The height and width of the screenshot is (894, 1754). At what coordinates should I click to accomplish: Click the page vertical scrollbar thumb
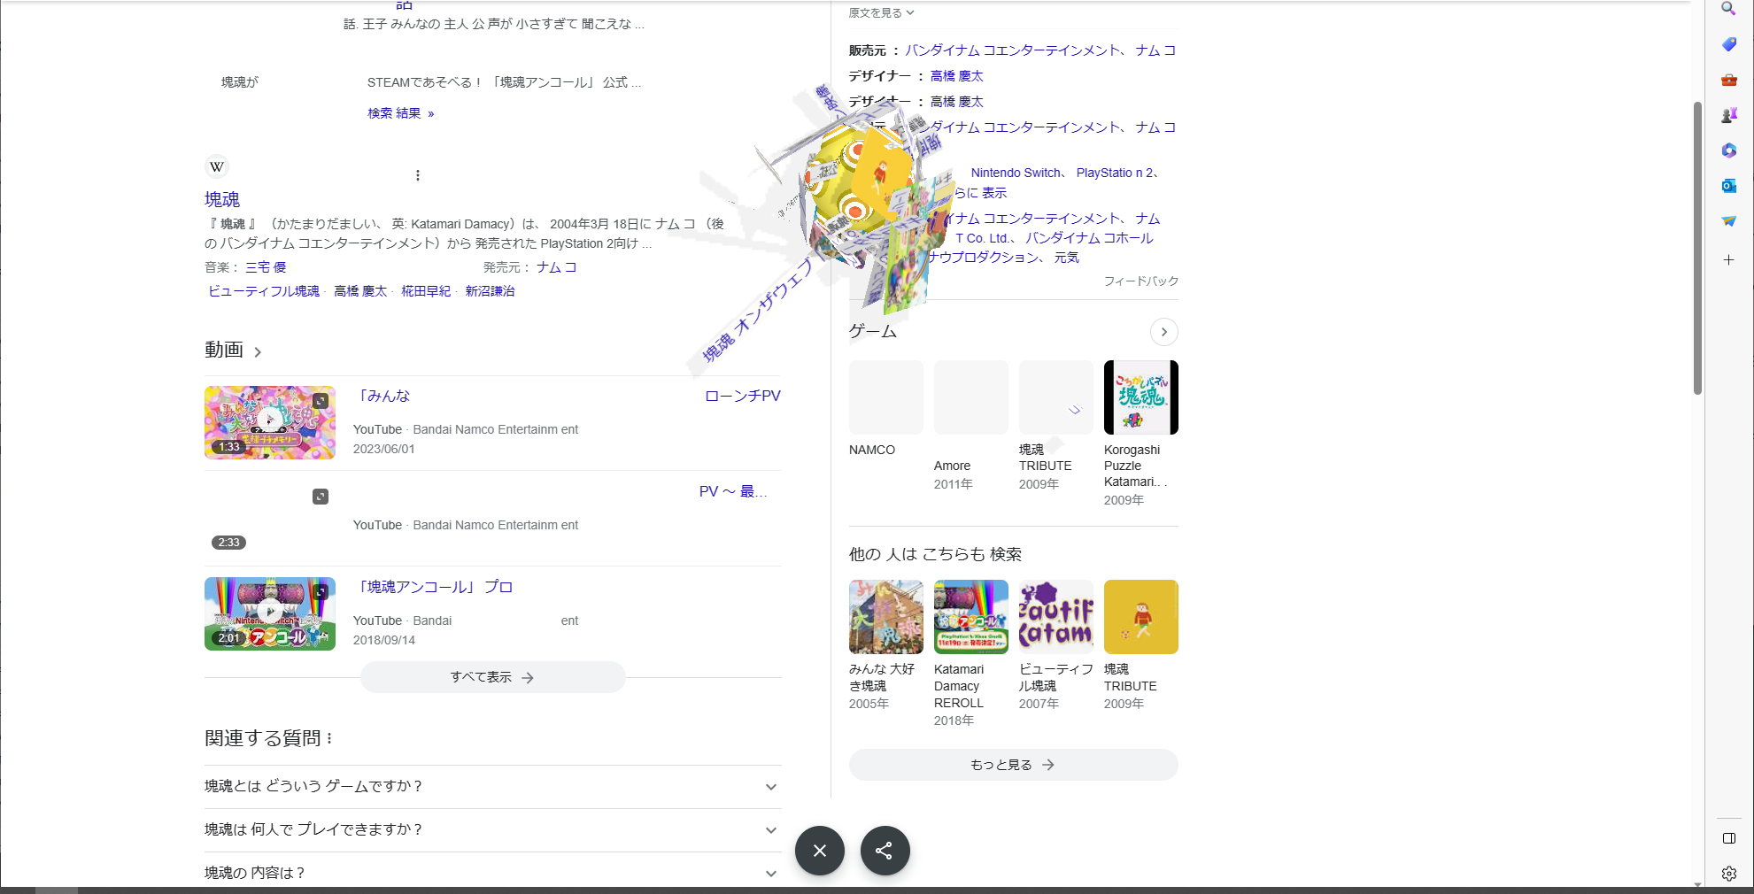1697,248
